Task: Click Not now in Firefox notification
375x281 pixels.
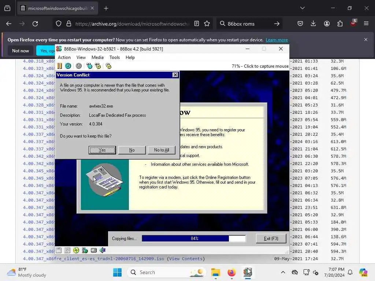Action: click(21, 50)
